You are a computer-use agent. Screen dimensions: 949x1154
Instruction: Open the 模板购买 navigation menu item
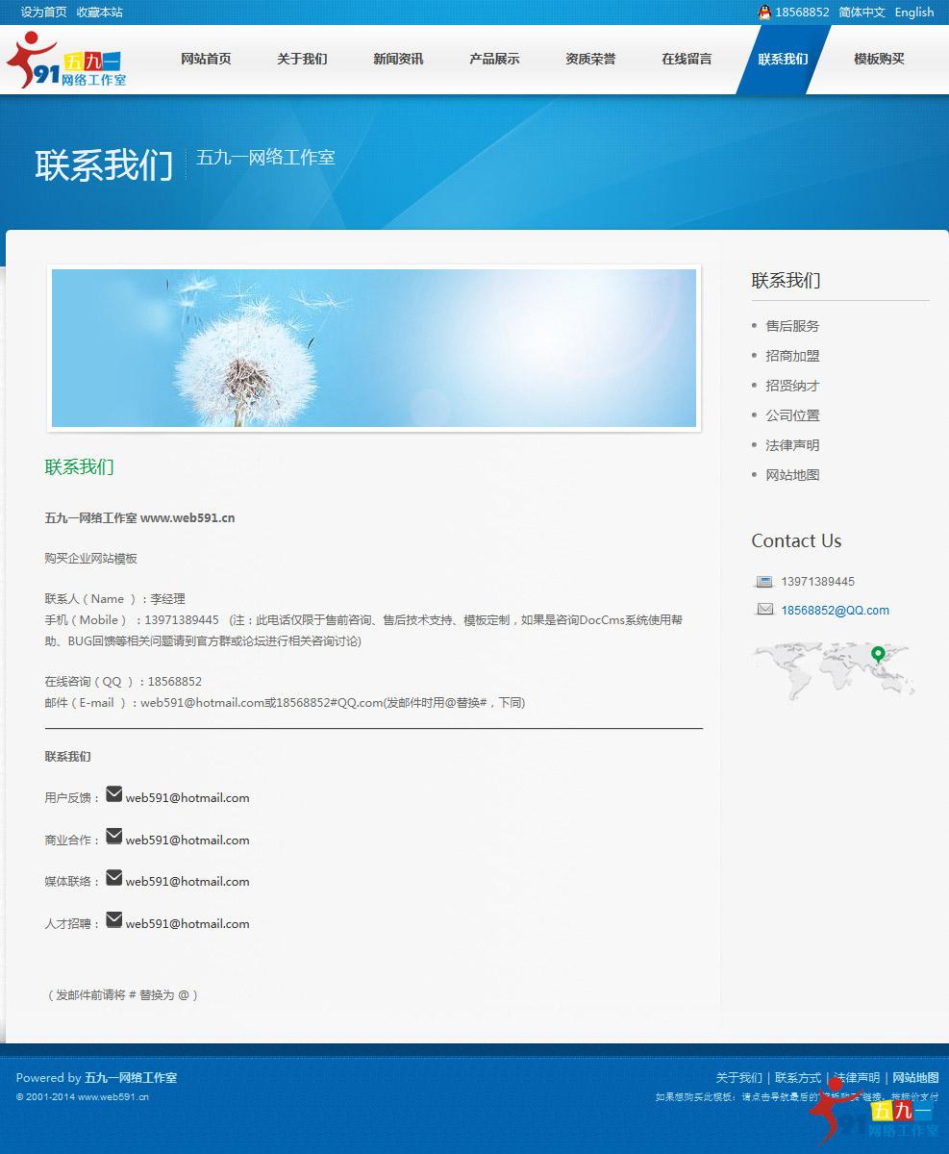click(x=878, y=60)
